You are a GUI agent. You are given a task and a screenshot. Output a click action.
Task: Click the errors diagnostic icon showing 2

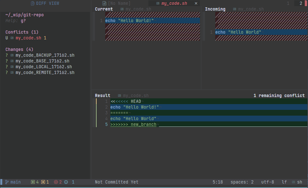point(56,182)
